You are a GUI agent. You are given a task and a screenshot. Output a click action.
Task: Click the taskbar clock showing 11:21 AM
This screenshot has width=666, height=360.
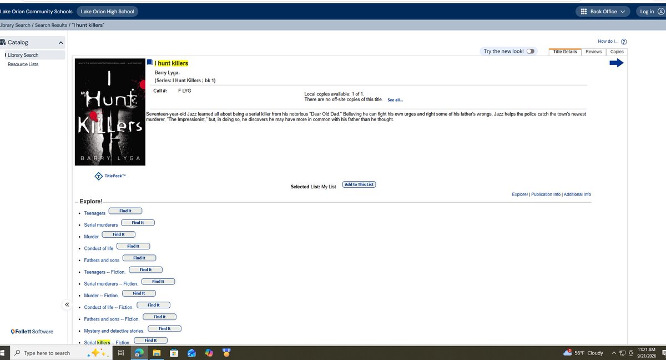coord(647,353)
